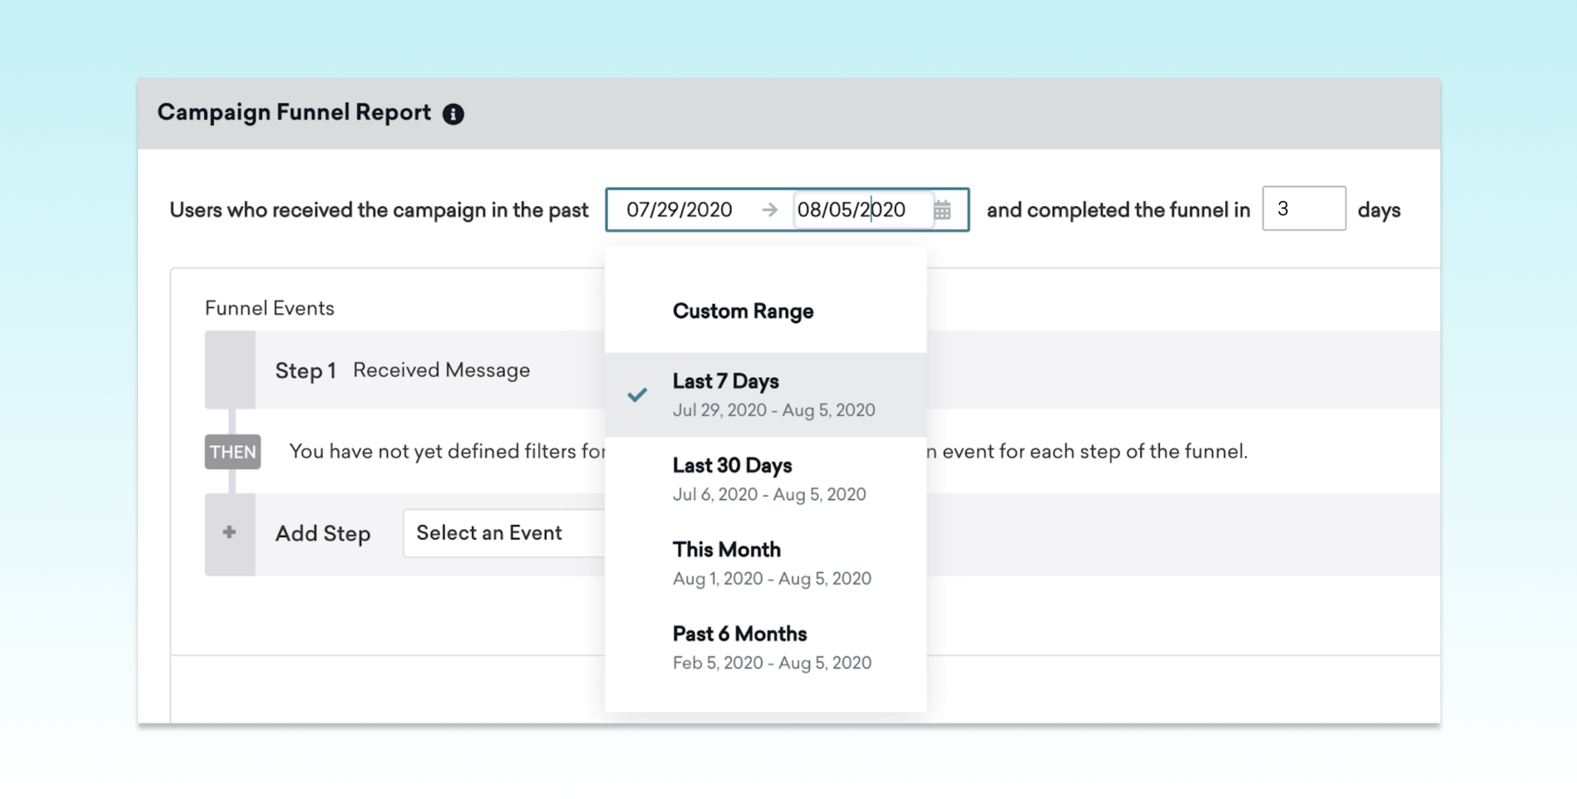Choose the Custom Range option
The width and height of the screenshot is (1577, 799).
coord(743,311)
